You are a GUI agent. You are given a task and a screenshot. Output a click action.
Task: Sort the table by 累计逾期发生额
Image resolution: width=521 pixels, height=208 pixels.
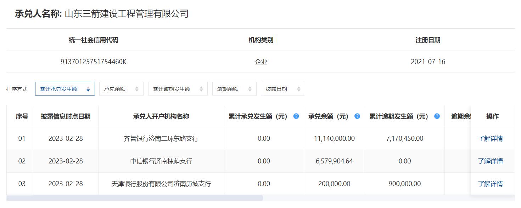coord(178,89)
